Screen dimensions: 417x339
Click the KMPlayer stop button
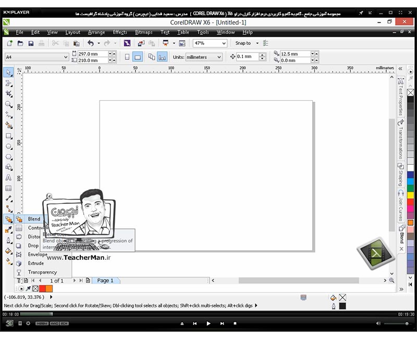pyautogui.click(x=235, y=323)
